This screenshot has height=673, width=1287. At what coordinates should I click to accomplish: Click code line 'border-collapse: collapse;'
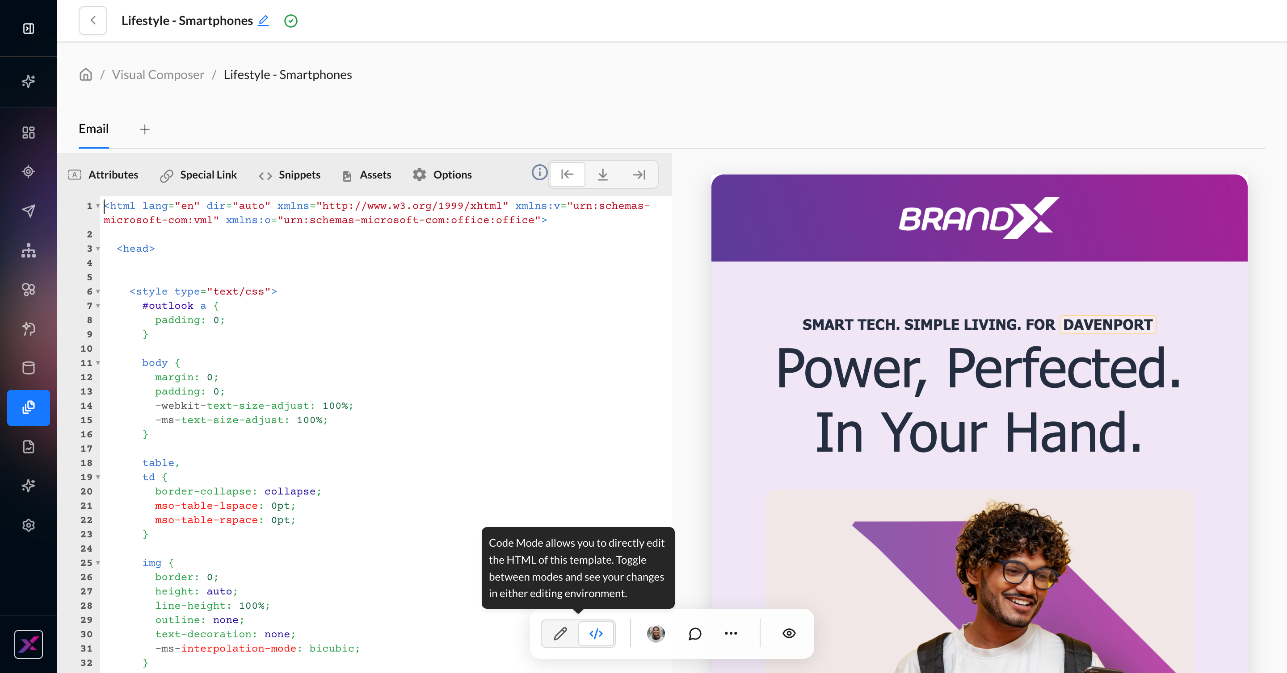pos(238,491)
